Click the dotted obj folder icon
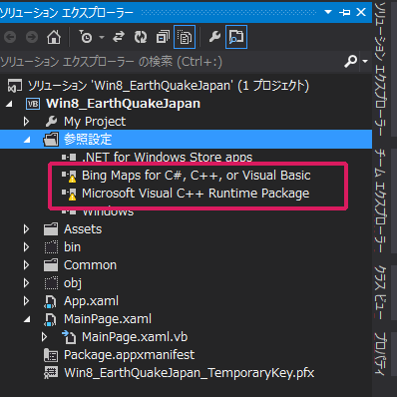 [x=51, y=283]
